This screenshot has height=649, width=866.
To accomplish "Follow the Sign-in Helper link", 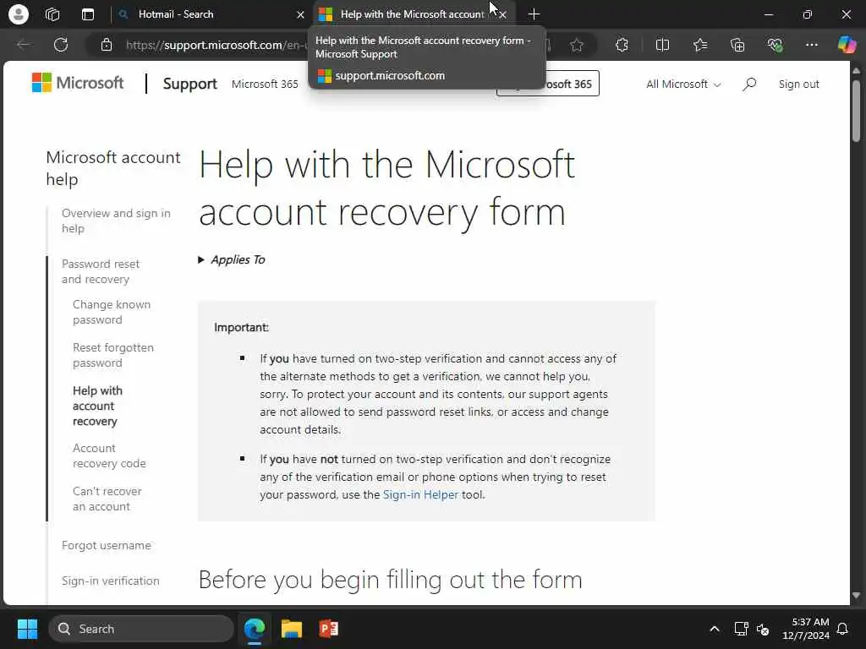I will (420, 494).
